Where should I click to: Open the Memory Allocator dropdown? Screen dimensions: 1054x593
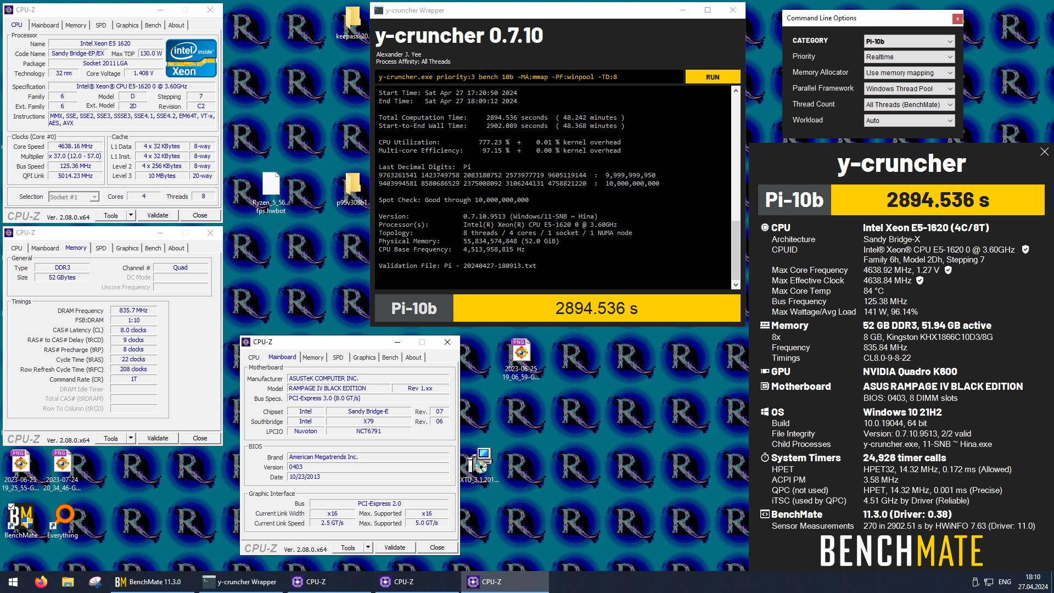click(909, 73)
